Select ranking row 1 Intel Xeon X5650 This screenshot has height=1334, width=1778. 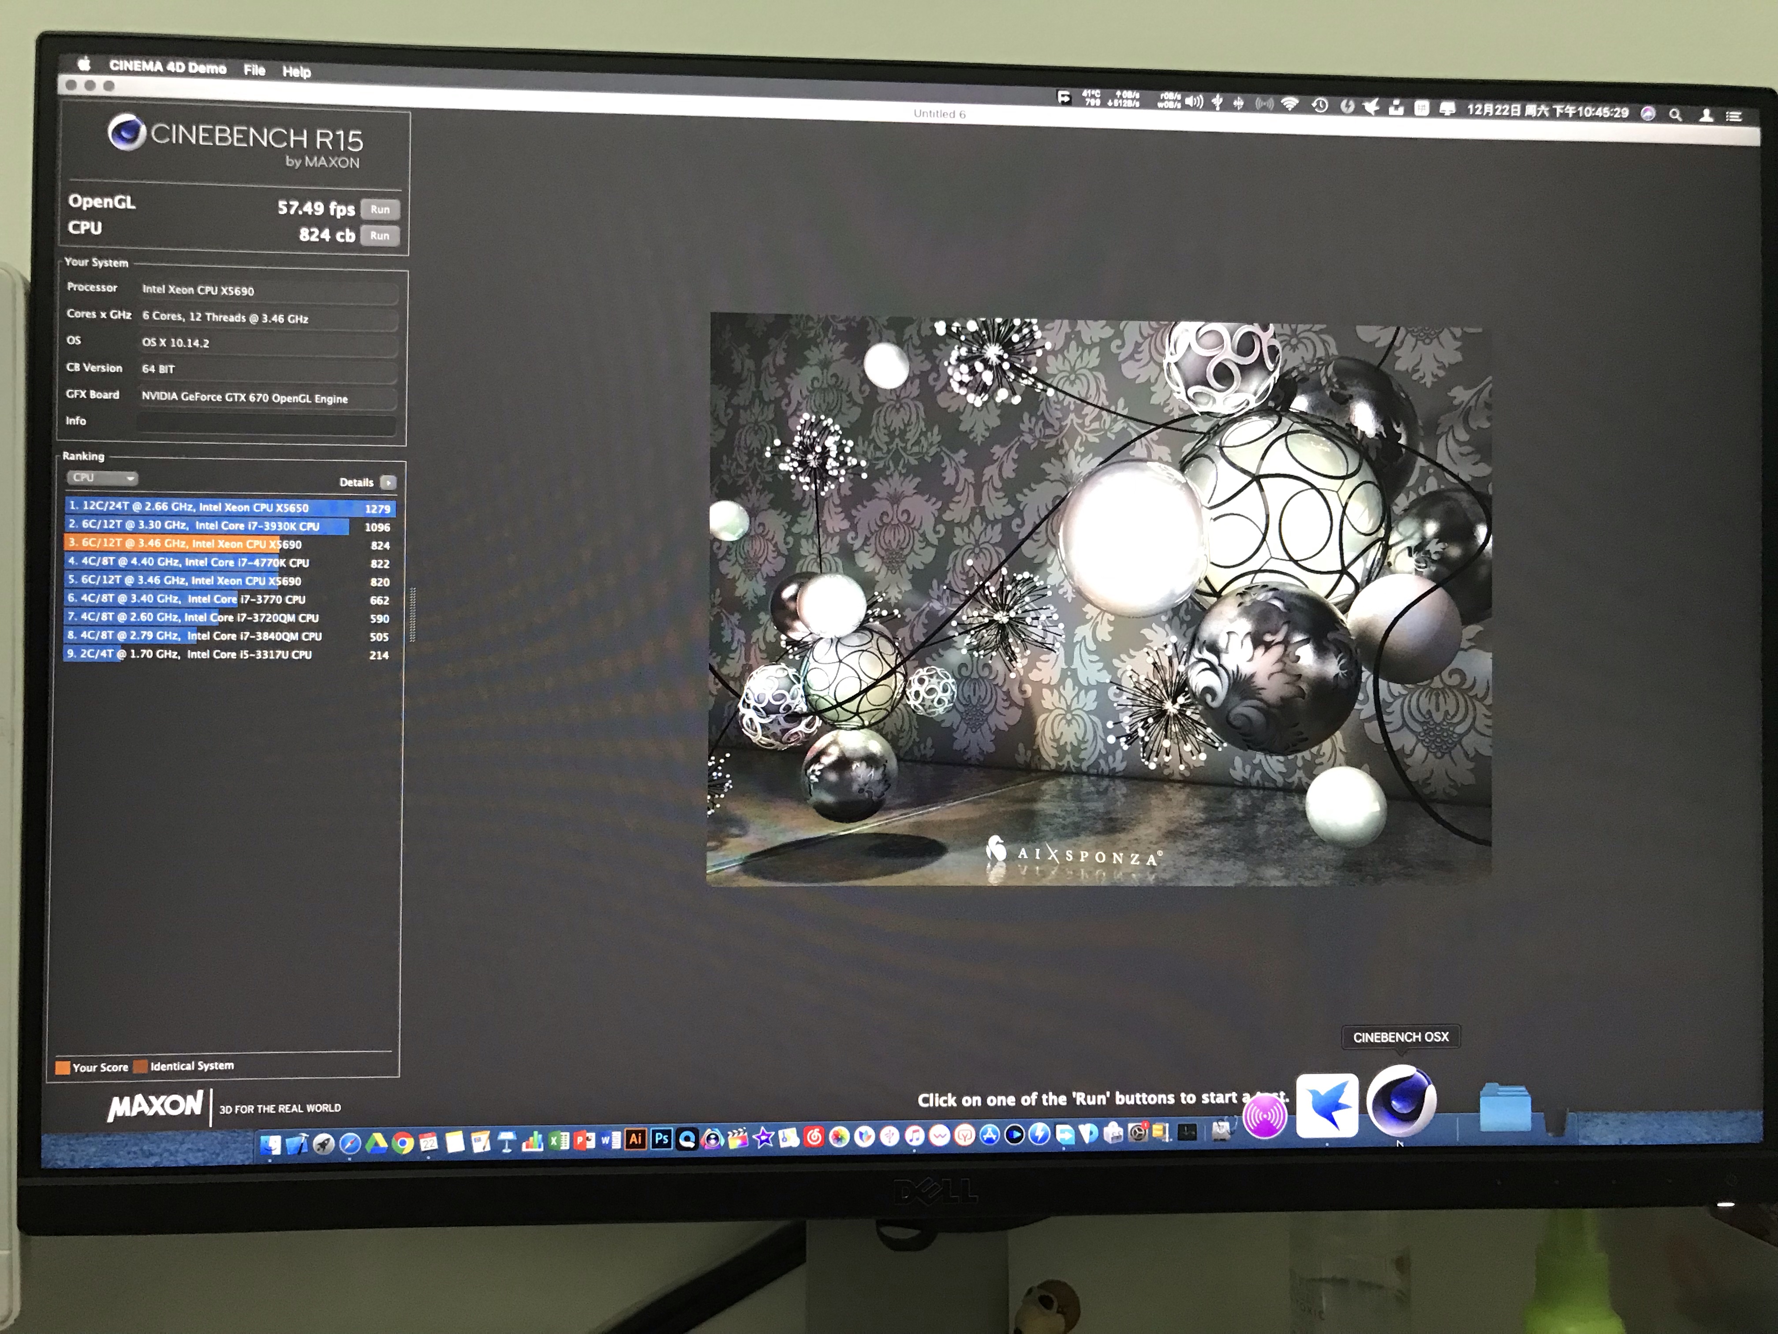[230, 507]
